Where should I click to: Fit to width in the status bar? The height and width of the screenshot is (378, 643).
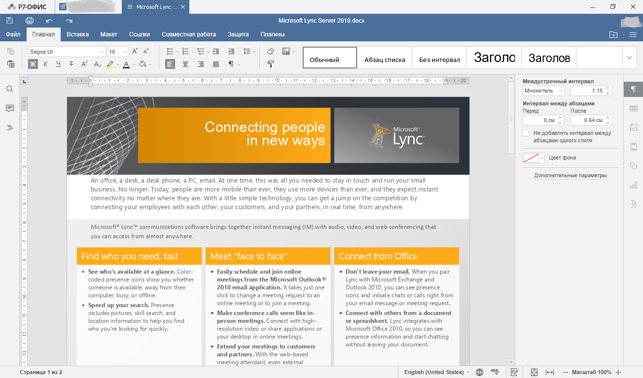point(550,372)
